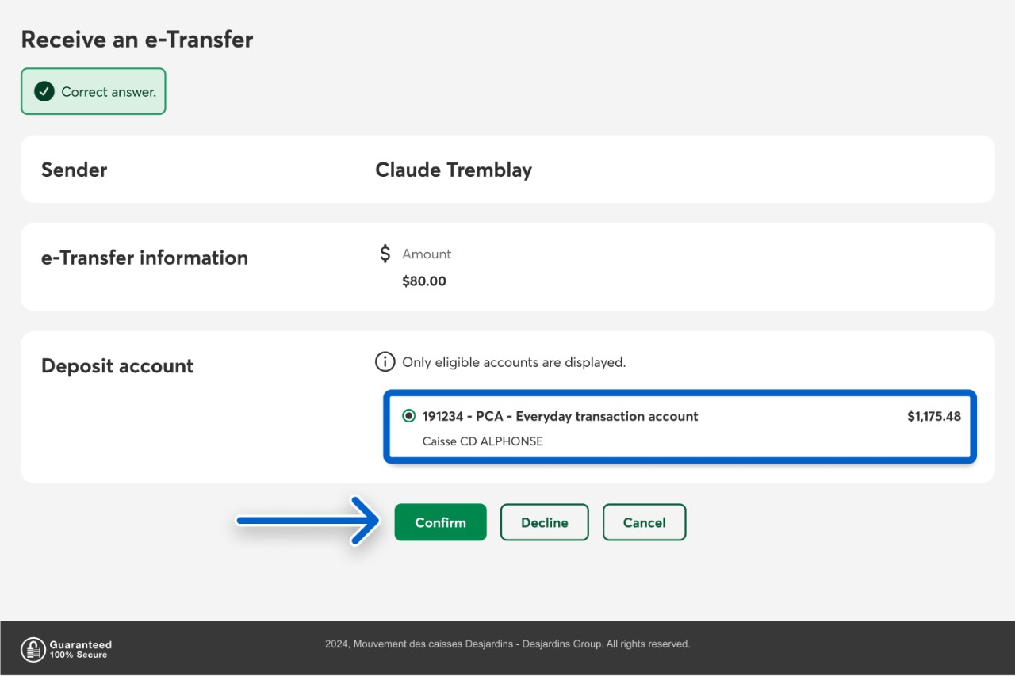The height and width of the screenshot is (676, 1015).
Task: Click the "Only eligible accounts are displayed" note
Action: 514,362
